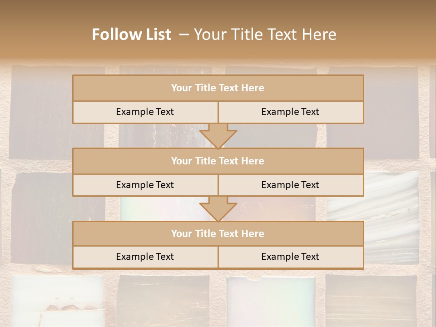Click right 'Example Text' cell in middle block
The height and width of the screenshot is (327, 436).
click(290, 185)
